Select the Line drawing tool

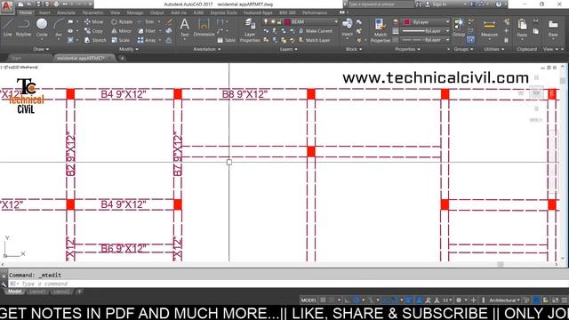tap(7, 28)
